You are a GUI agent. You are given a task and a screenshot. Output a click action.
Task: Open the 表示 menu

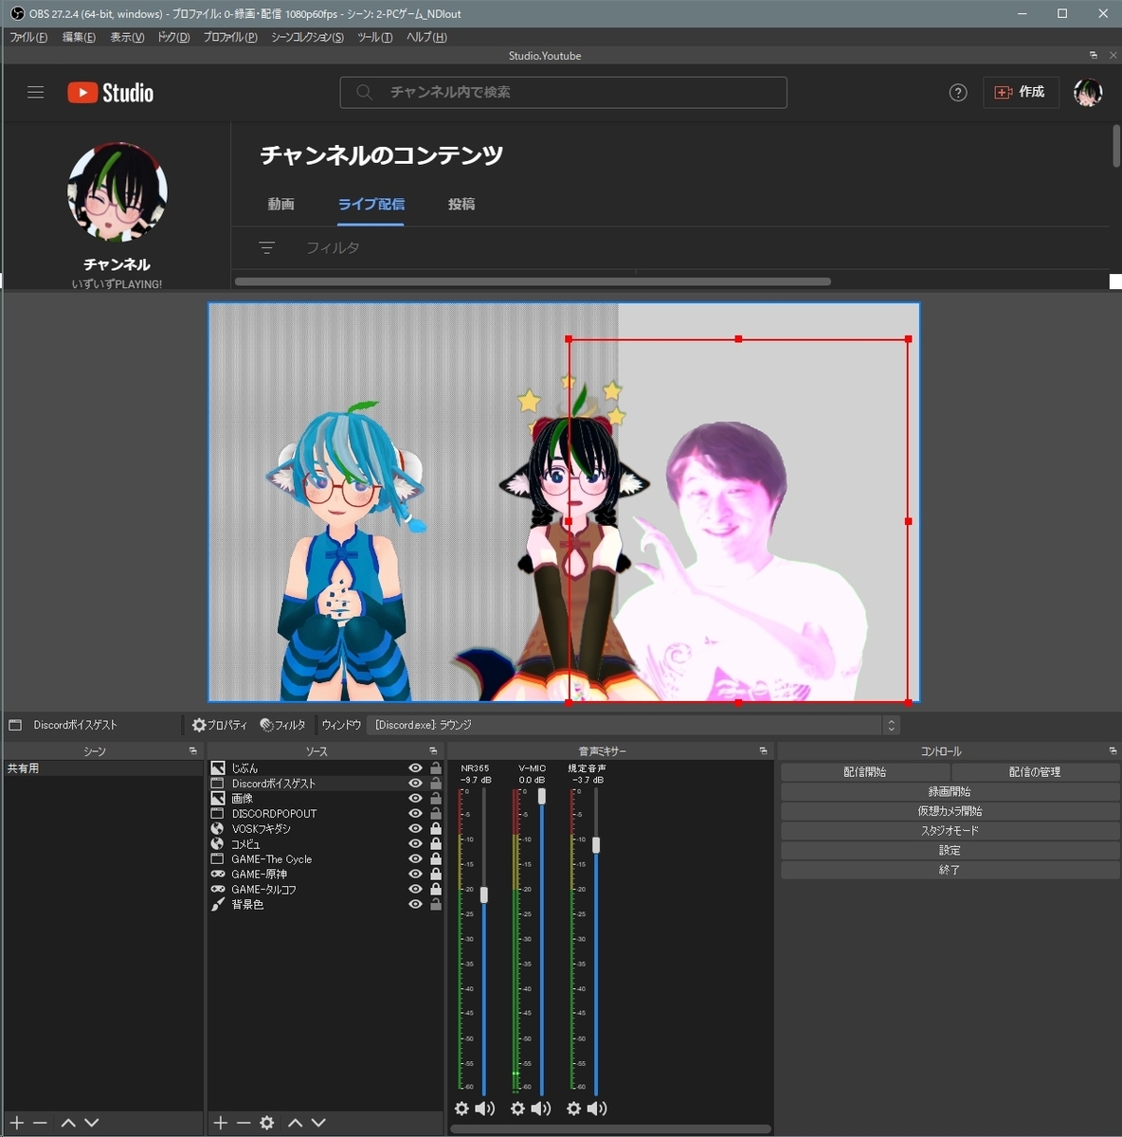(127, 37)
